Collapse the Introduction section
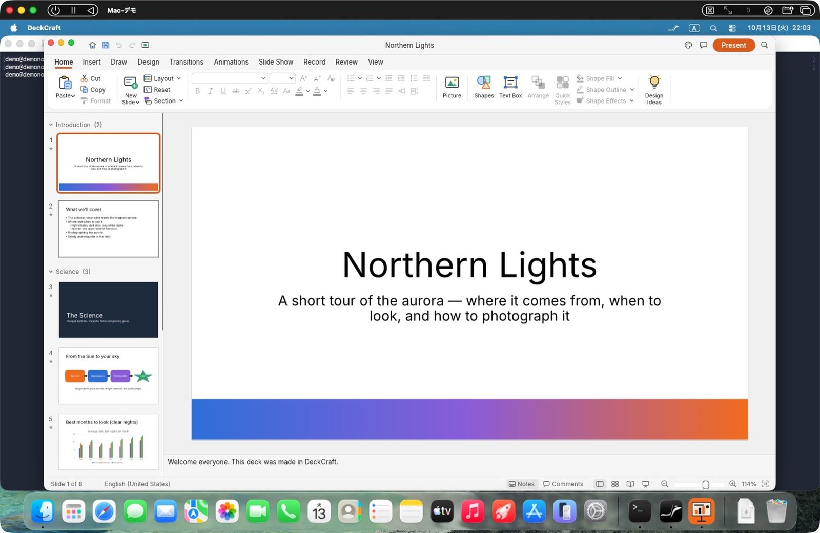 pos(51,125)
